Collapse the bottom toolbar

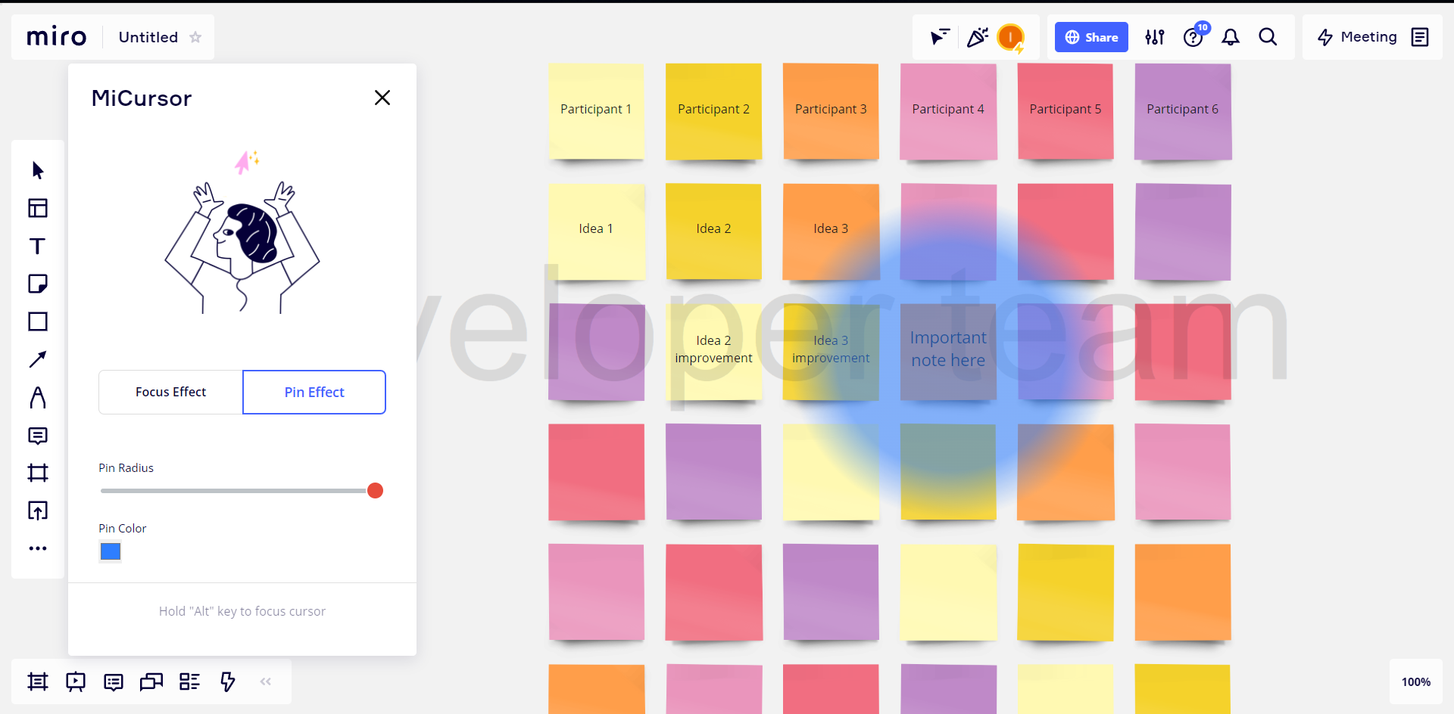[x=266, y=681]
